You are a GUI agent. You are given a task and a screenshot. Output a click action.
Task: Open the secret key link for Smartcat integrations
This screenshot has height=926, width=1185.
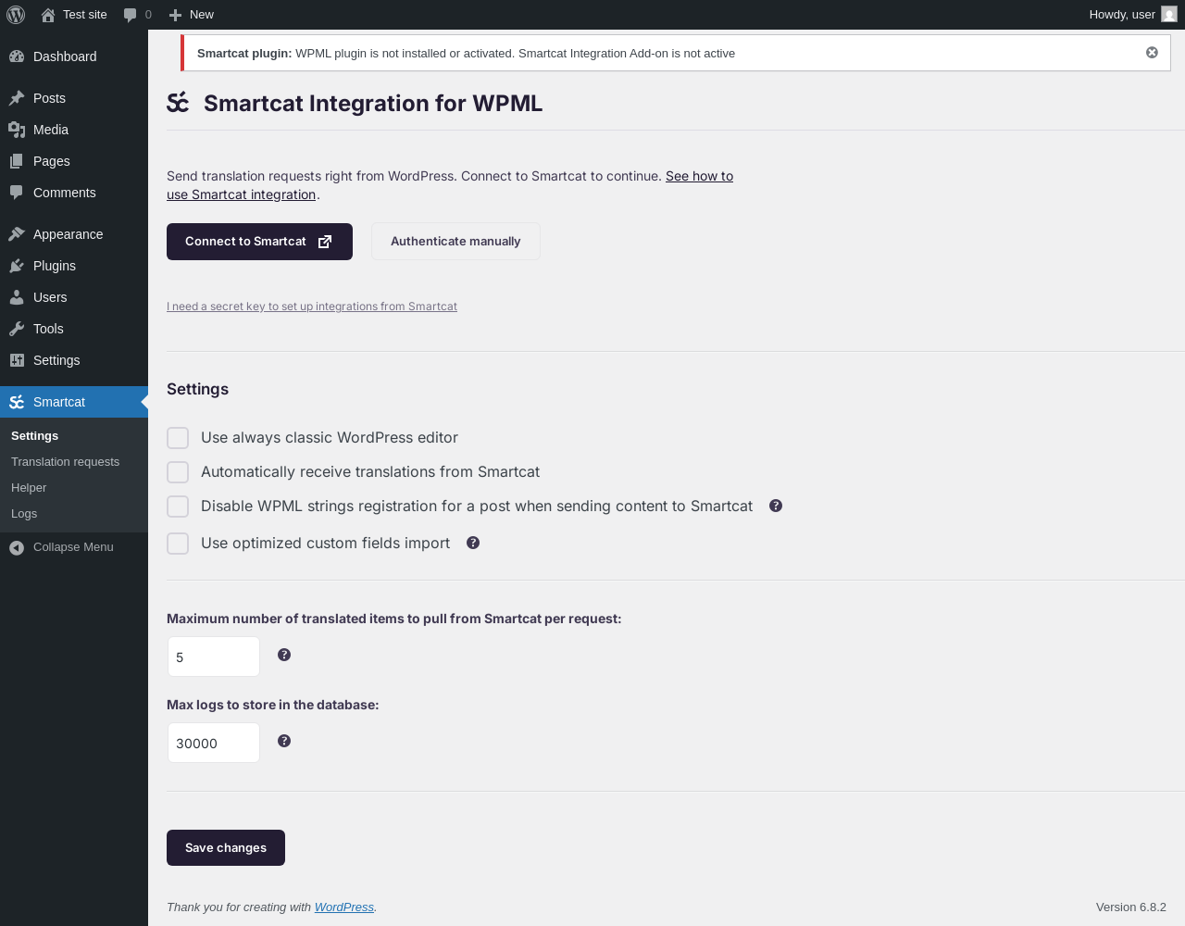coord(312,307)
